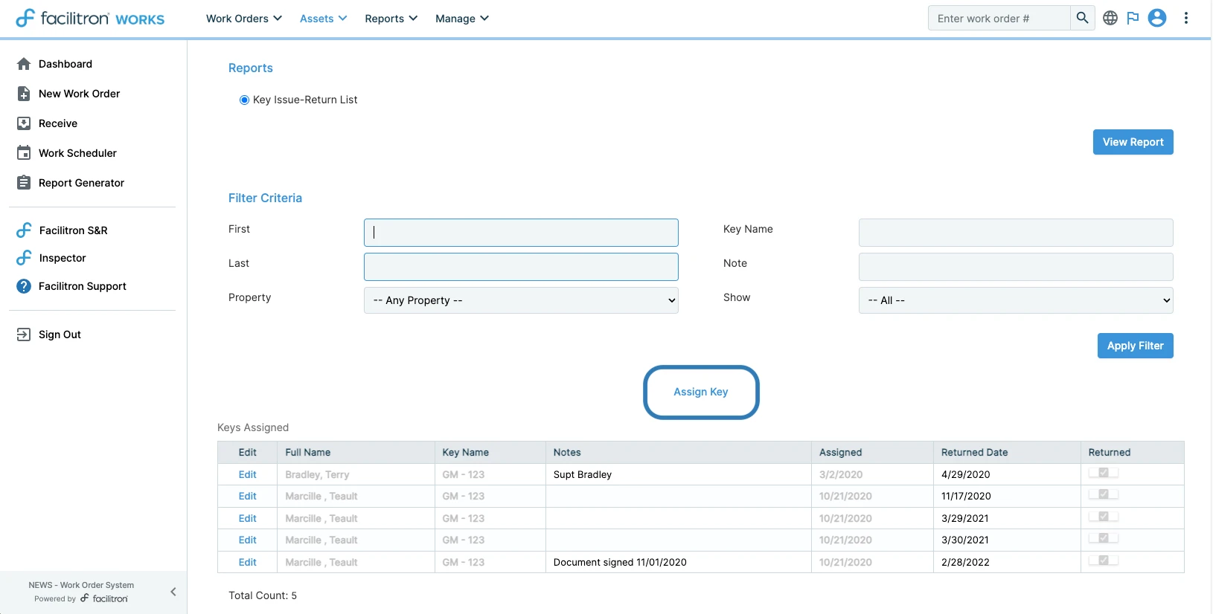Click the NEWS - Work Order System footer text
The width and height of the screenshot is (1213, 614).
pos(81,585)
